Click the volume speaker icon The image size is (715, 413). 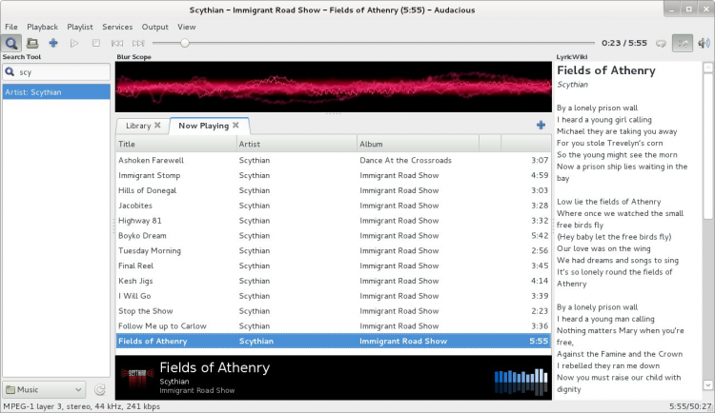(705, 43)
